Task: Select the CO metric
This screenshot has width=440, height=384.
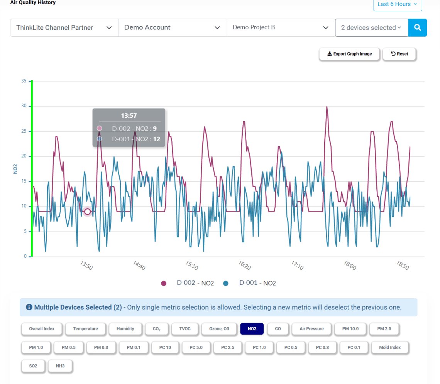Action: [278, 329]
